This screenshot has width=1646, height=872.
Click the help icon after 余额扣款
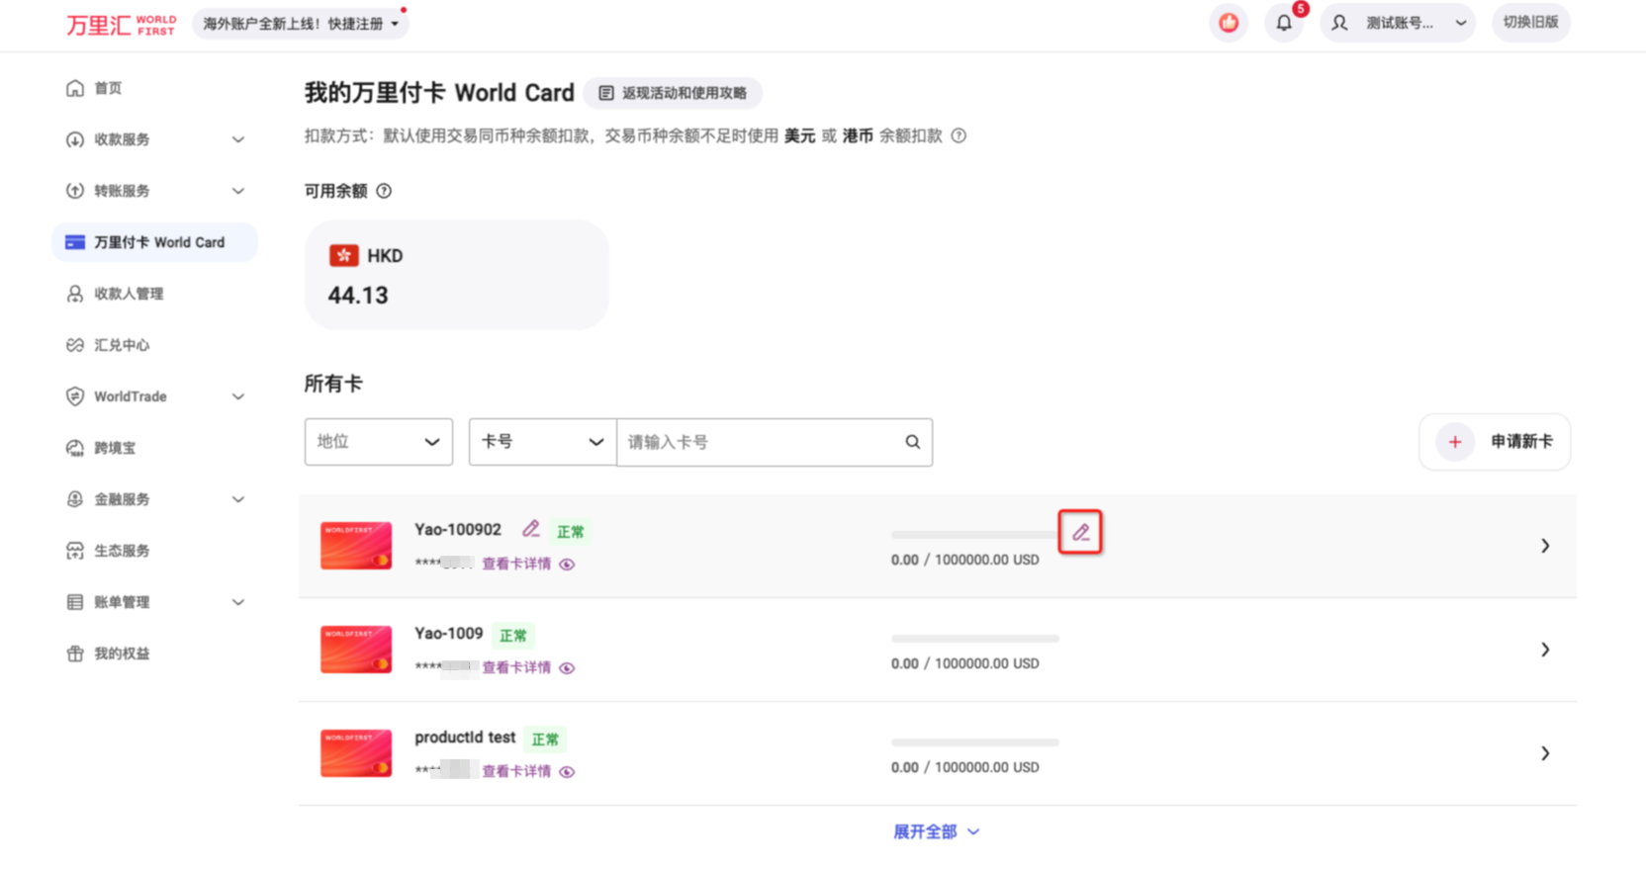[x=959, y=135]
